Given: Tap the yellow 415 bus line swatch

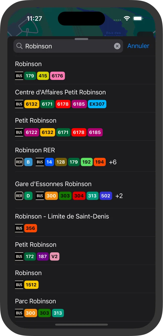Looking at the screenshot, I should 43,76.
